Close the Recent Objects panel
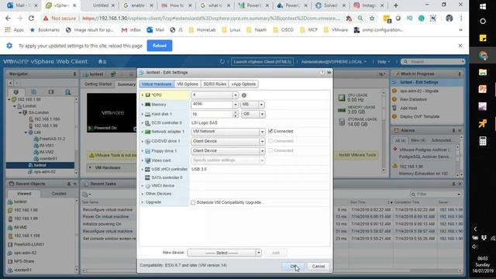This screenshot has width=496, height=279. tap(75, 184)
